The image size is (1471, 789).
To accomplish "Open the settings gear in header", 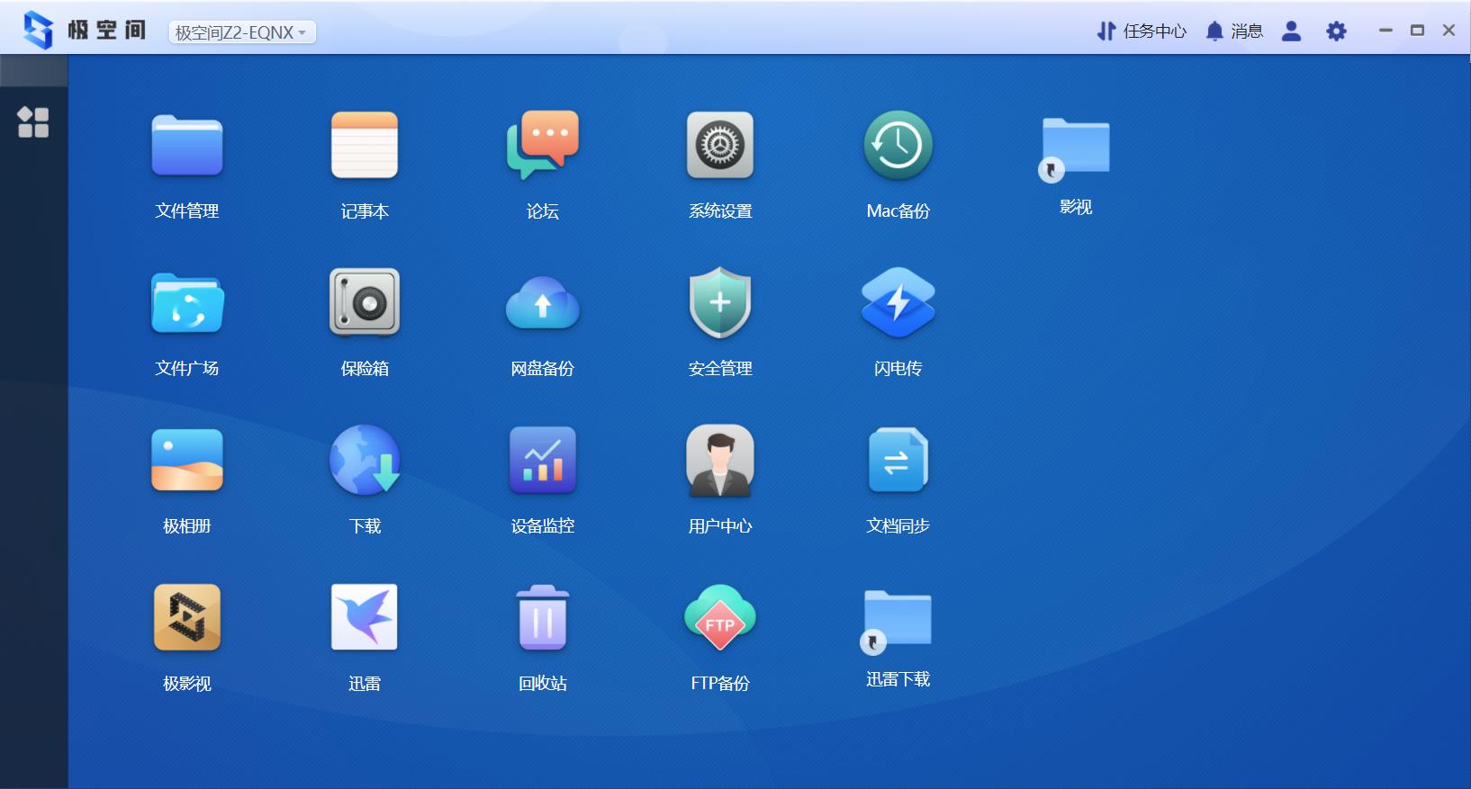I will coord(1337,31).
